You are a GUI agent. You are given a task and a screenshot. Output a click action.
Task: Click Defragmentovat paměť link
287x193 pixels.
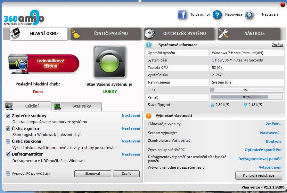click(x=260, y=159)
